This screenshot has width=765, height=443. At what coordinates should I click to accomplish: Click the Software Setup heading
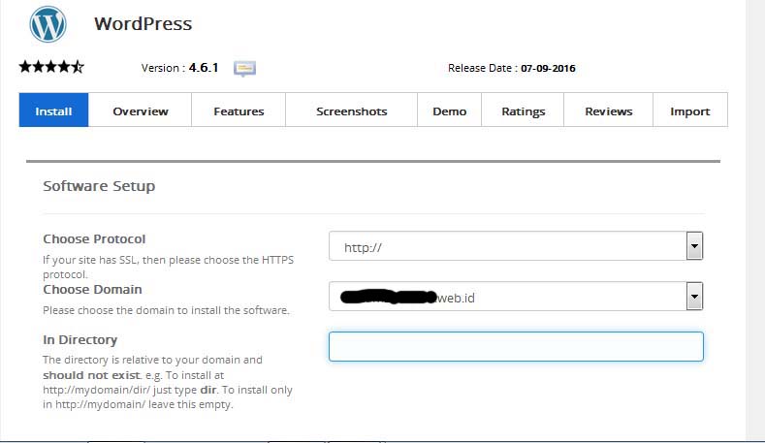98,186
